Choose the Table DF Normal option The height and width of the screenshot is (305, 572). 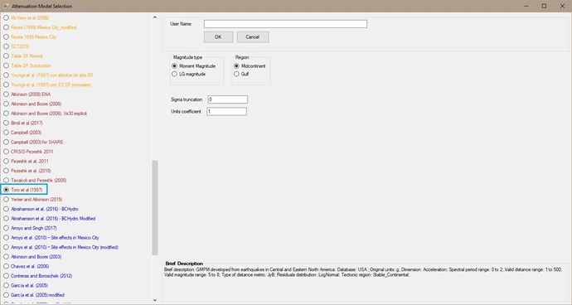click(x=23, y=56)
